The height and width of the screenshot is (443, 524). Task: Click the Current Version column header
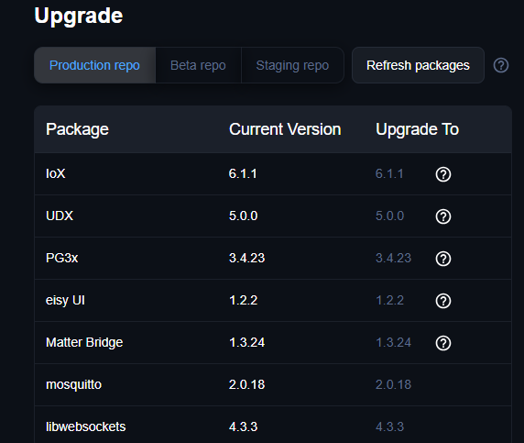point(285,129)
